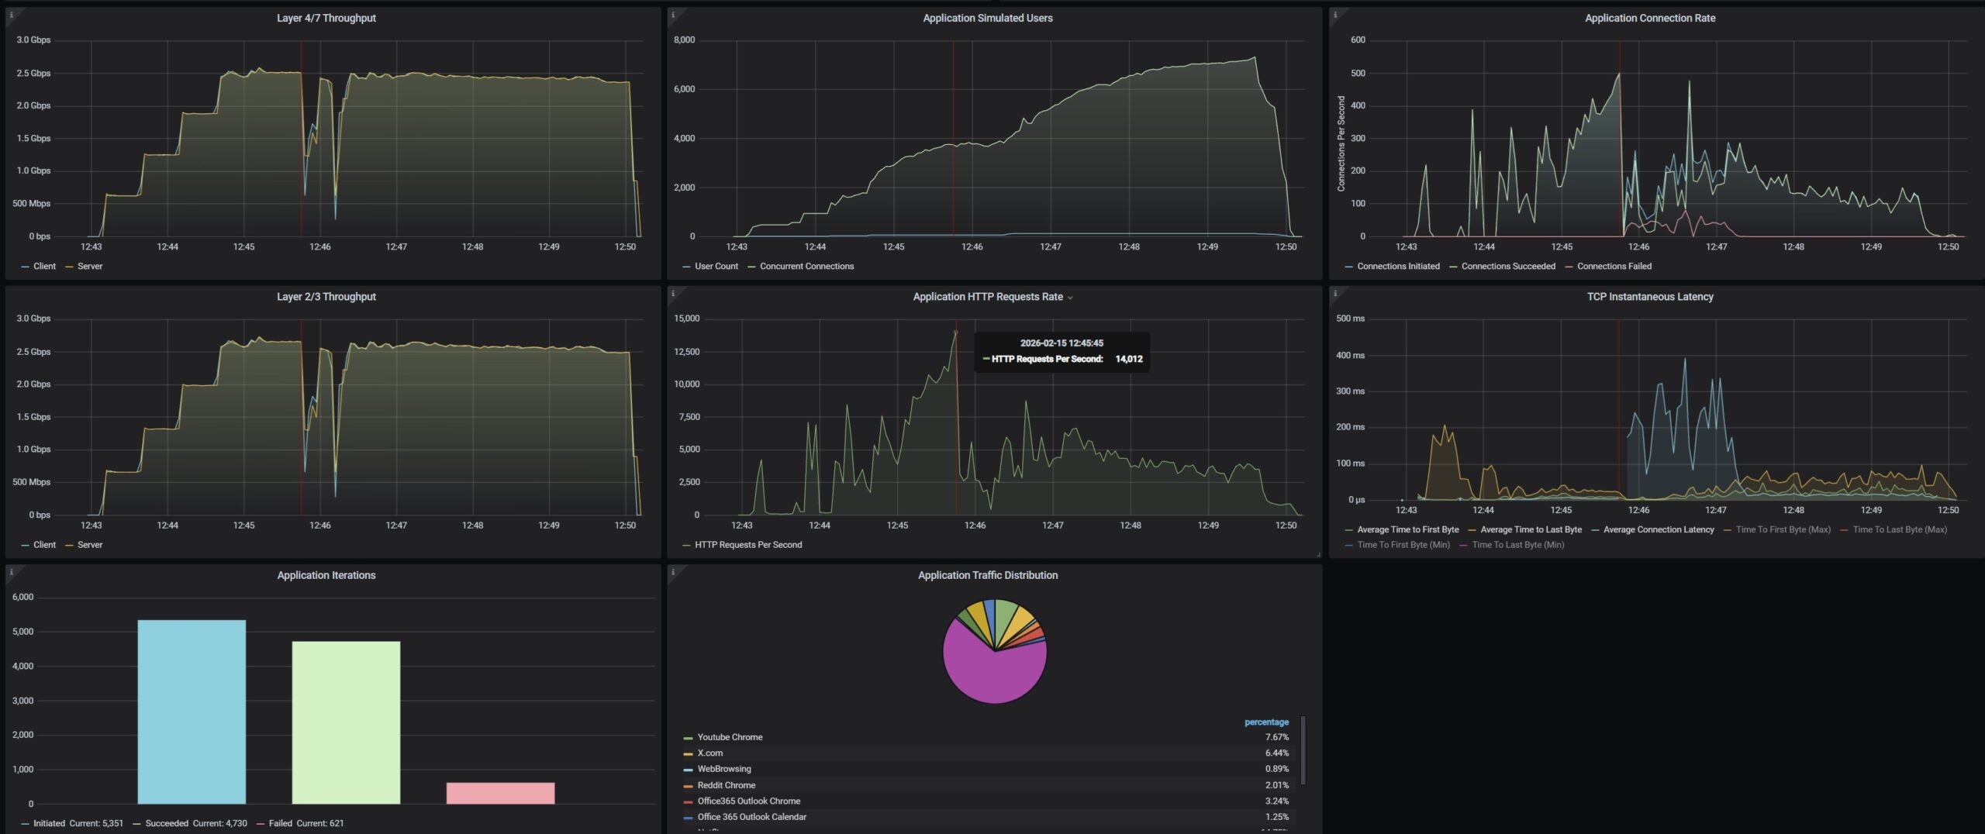Toggle the Concurrent Connections series in the legend
Viewport: 1985px width, 834px height.
[806, 267]
